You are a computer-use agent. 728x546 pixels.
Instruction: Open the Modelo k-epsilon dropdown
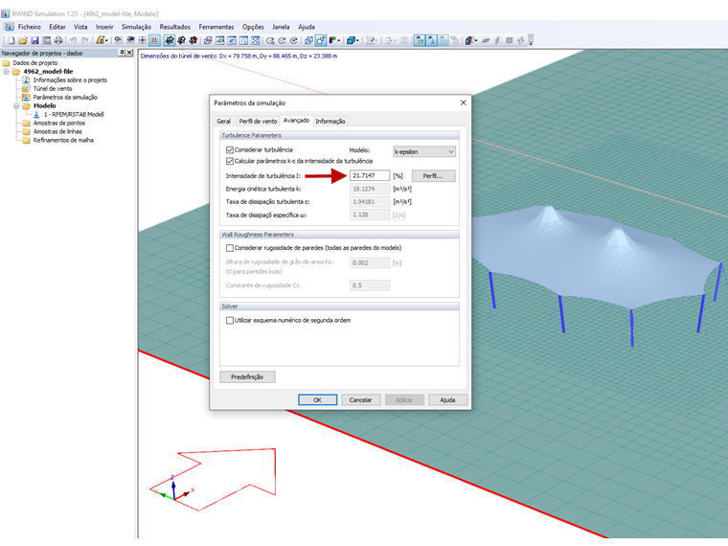(424, 151)
